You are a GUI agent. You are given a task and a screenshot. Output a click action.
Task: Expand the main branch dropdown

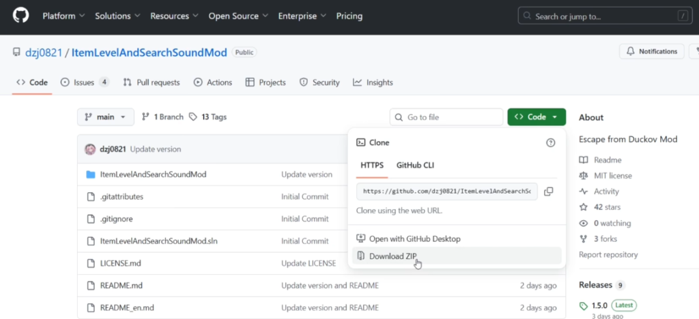pos(105,117)
